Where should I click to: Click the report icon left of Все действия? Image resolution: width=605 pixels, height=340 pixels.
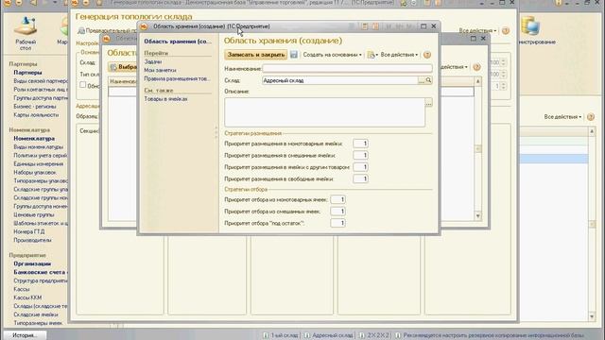[x=372, y=55]
